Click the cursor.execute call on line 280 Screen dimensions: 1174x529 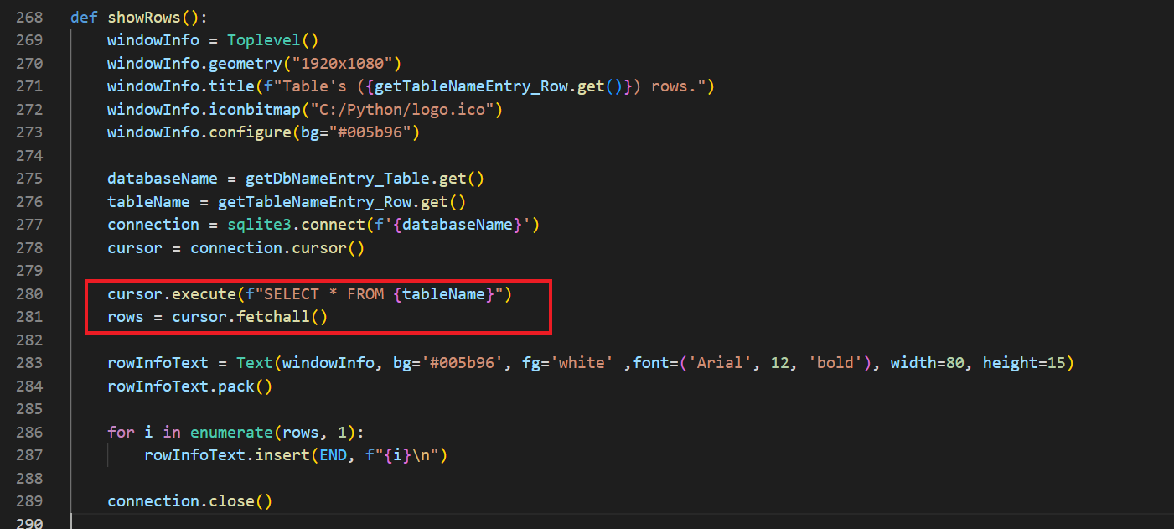click(x=171, y=294)
